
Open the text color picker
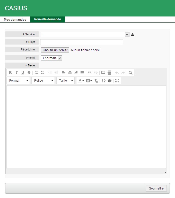(x=81, y=81)
